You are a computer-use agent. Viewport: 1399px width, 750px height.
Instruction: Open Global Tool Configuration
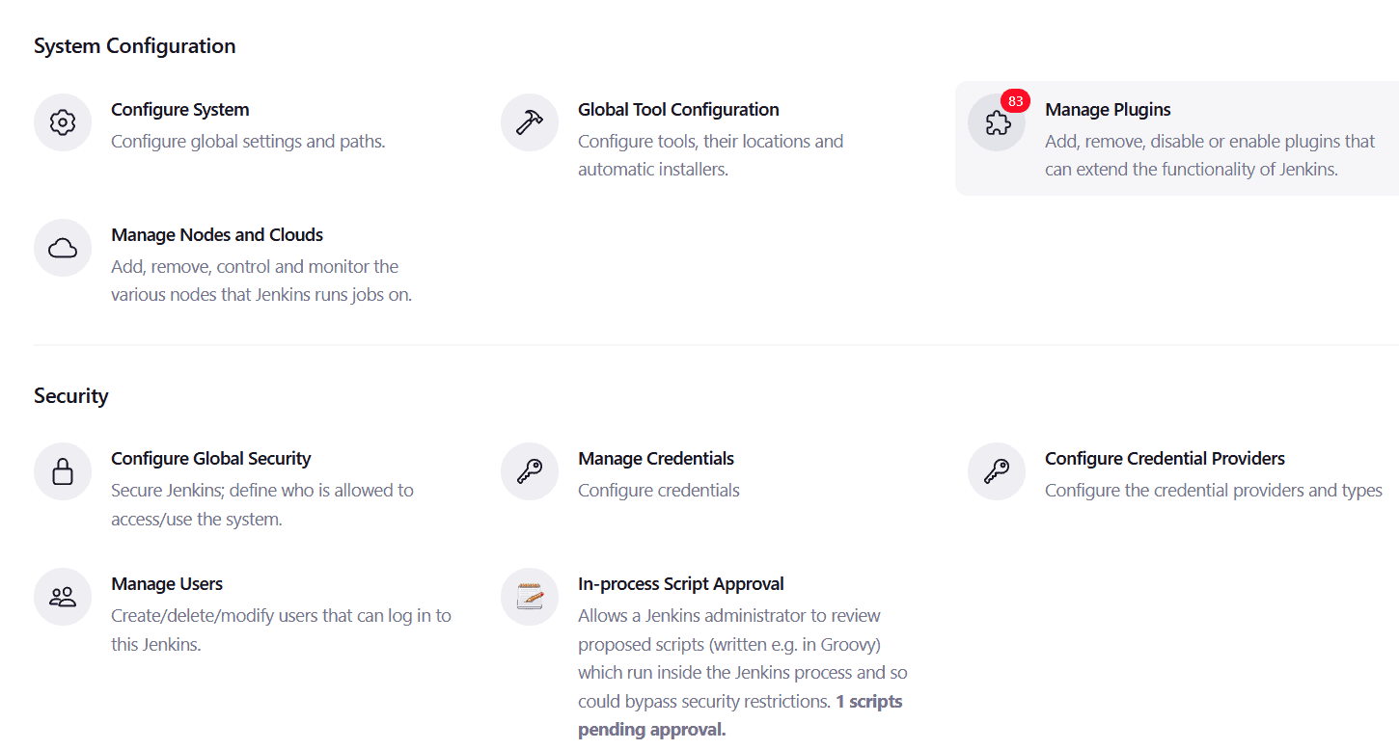pos(677,109)
